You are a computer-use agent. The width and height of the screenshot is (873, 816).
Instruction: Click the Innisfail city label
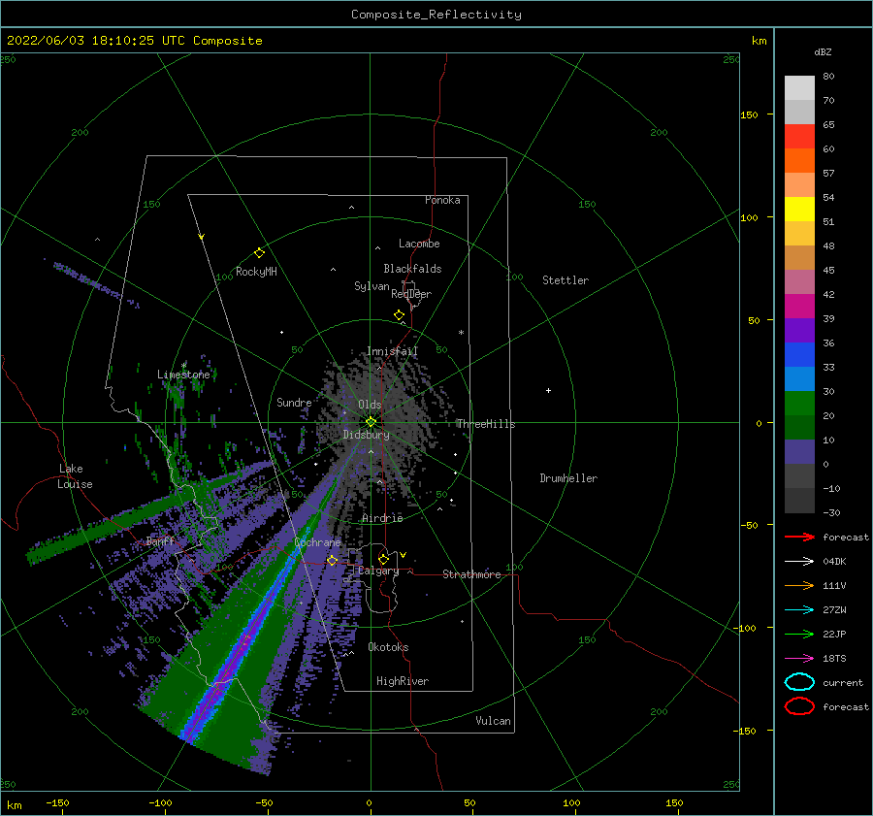pyautogui.click(x=392, y=351)
